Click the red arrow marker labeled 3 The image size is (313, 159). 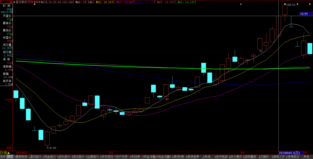pos(261,51)
